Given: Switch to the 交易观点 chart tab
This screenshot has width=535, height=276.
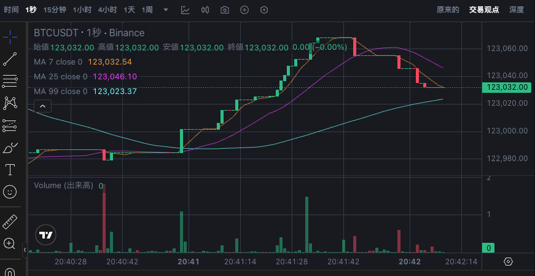Looking at the screenshot, I should pos(484,10).
